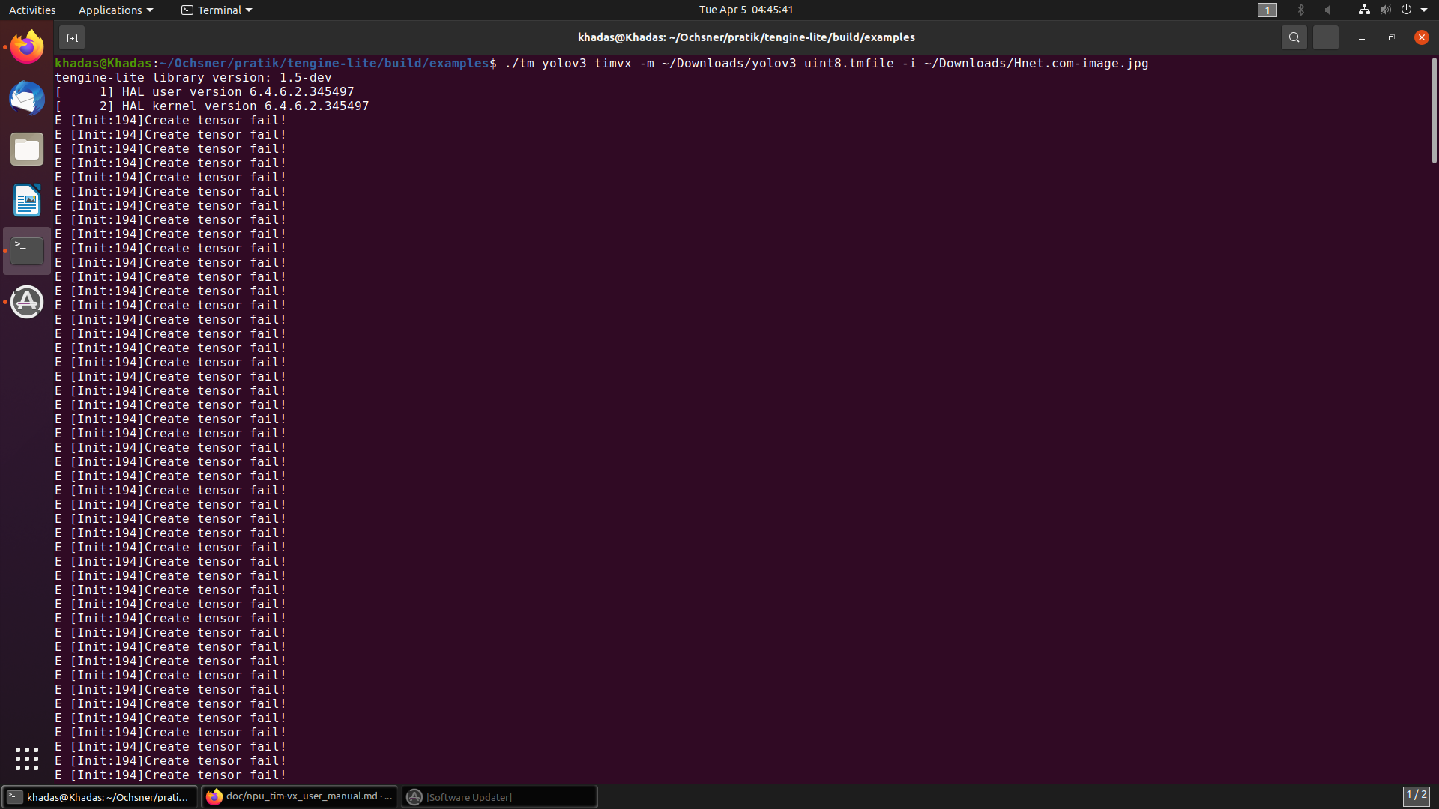Launch Firefox from the dock
This screenshot has width=1439, height=809.
[27, 47]
